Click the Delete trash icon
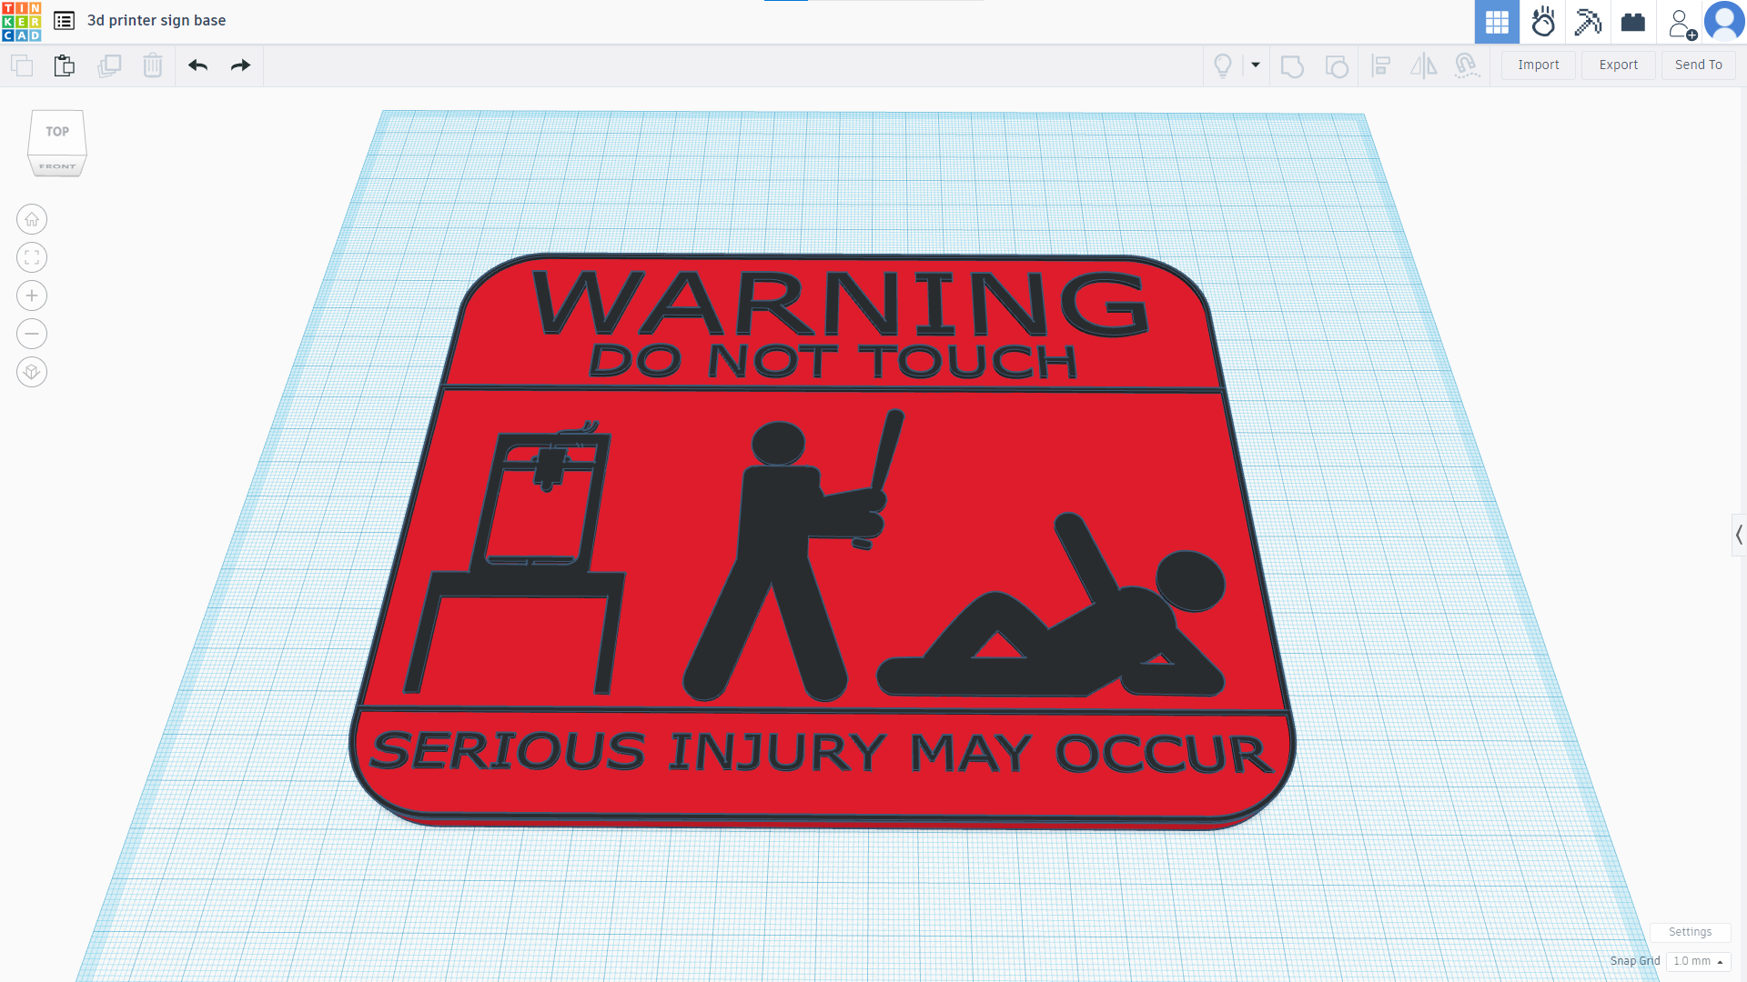 point(153,65)
